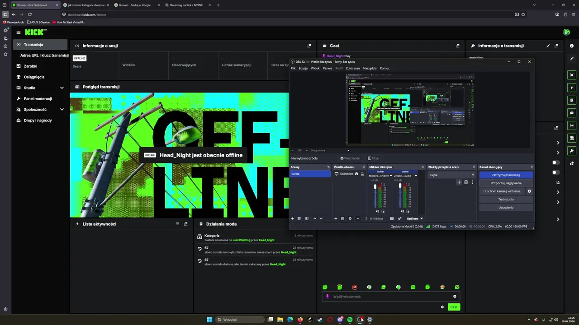
Task: Open the OBS Narzędzia menu
Action: 370,68
